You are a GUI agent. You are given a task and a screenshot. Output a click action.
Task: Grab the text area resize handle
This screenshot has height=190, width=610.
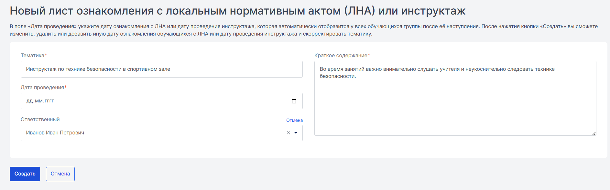click(594, 133)
